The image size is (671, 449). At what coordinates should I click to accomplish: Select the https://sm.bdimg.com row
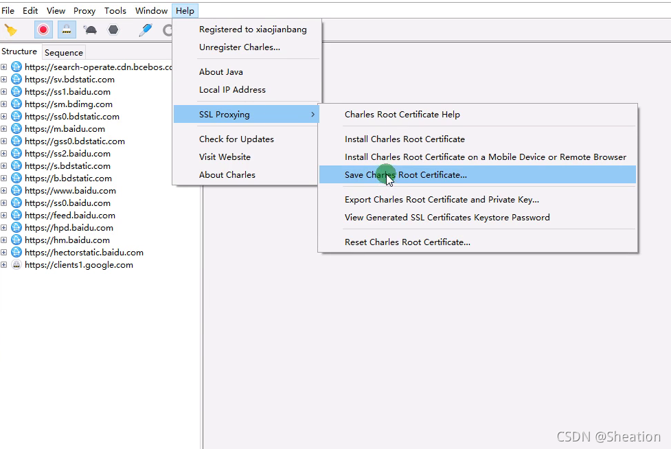69,104
